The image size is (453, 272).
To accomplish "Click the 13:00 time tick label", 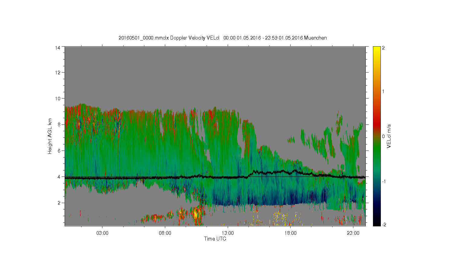I will (x=228, y=233).
